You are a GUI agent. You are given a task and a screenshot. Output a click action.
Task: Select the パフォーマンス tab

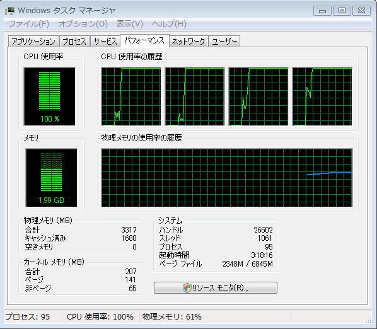pyautogui.click(x=144, y=40)
